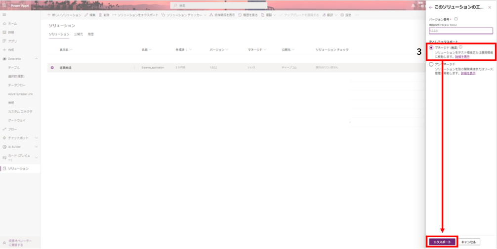Open the ホーム item in sidebar
Image resolution: width=497 pixels, height=249 pixels.
(12, 24)
